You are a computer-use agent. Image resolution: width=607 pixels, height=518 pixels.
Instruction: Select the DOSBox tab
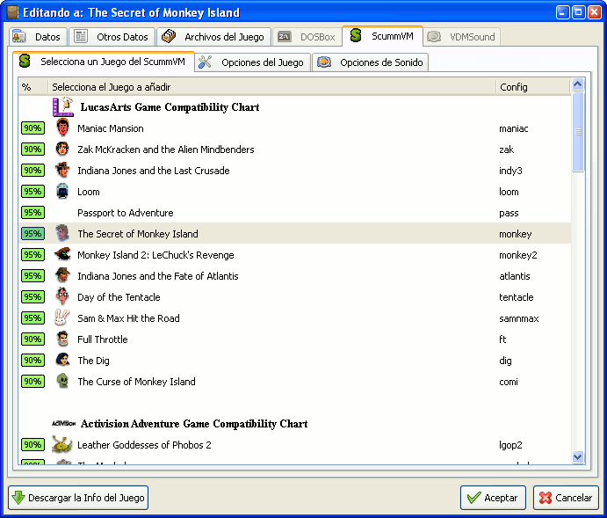click(307, 37)
